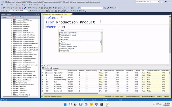Open the Connect dropdown in Object Explorer
Viewport: 172px width, 107px height.
5,17
